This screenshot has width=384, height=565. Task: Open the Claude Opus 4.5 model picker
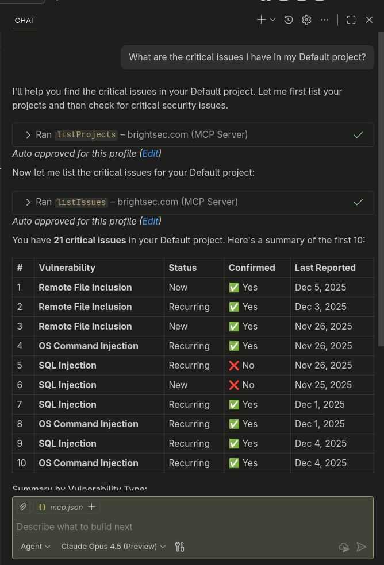pos(113,547)
